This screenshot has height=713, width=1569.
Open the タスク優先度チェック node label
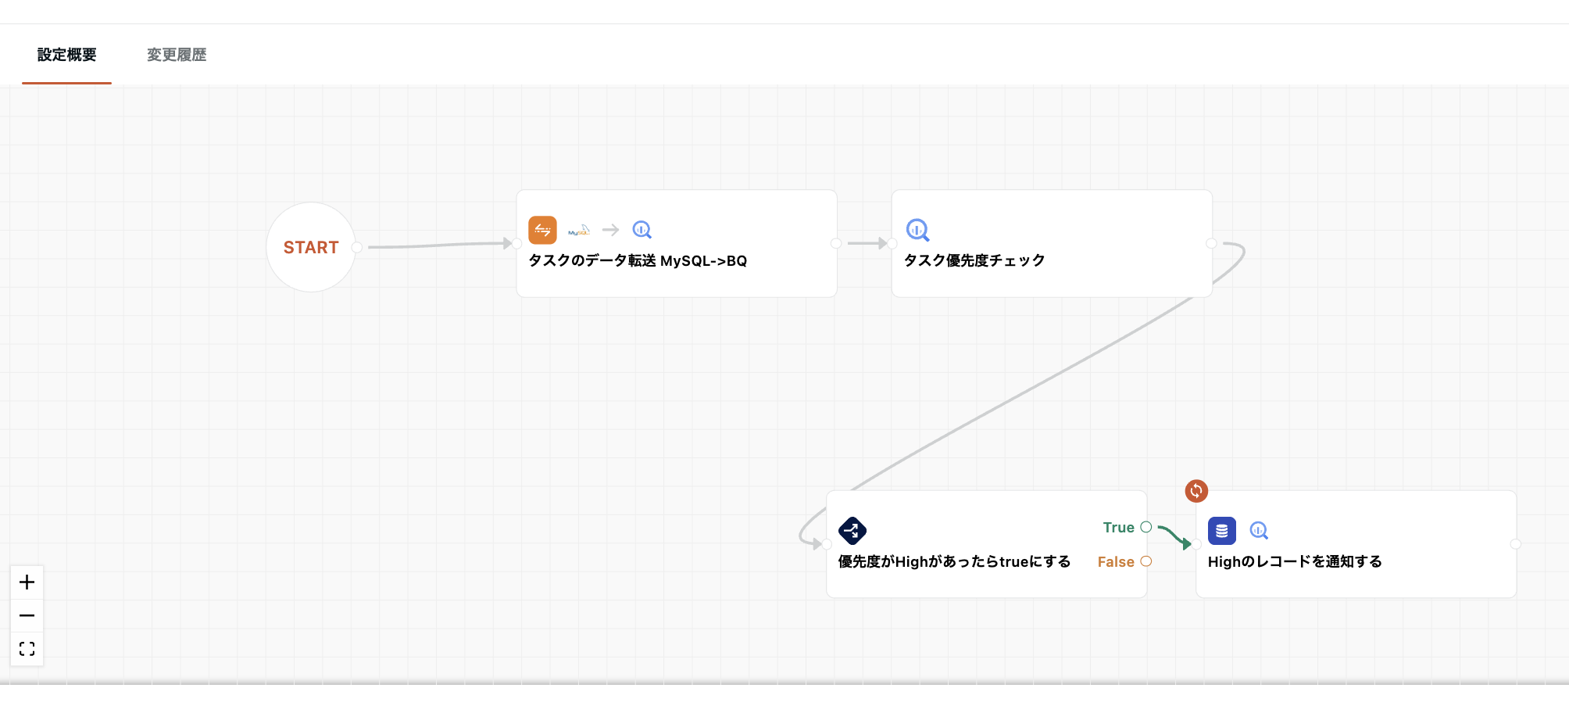[974, 261]
